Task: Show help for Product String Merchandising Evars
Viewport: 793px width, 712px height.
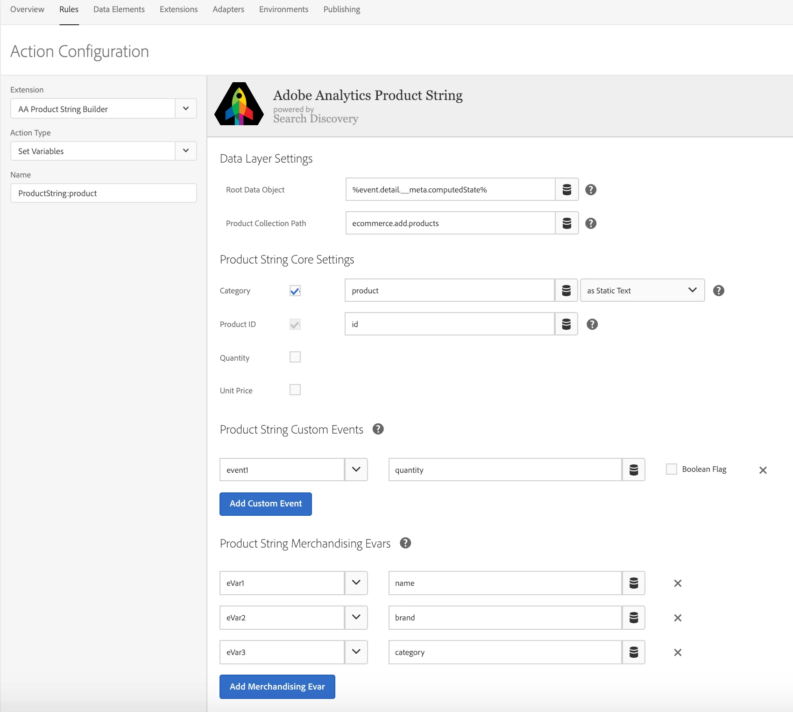Action: [x=405, y=543]
